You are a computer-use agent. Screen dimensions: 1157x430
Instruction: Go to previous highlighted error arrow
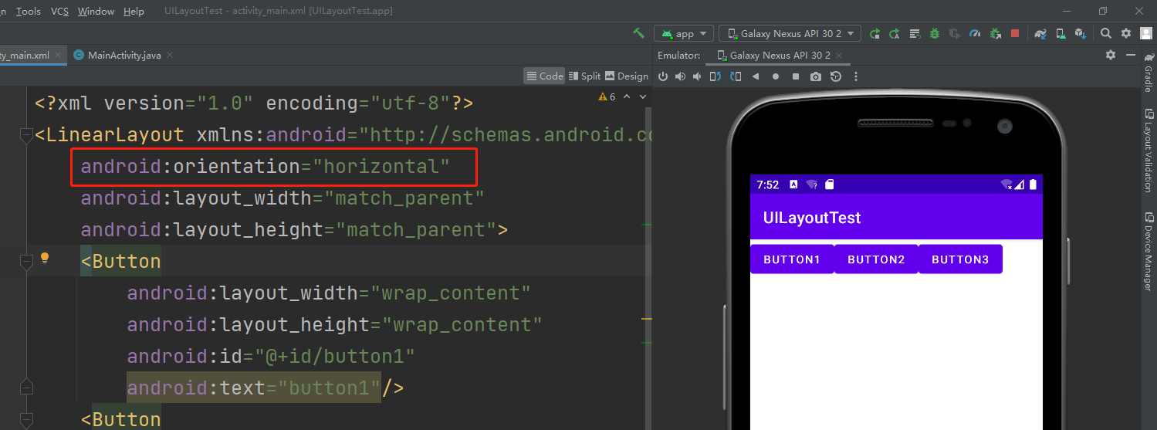[x=627, y=96]
